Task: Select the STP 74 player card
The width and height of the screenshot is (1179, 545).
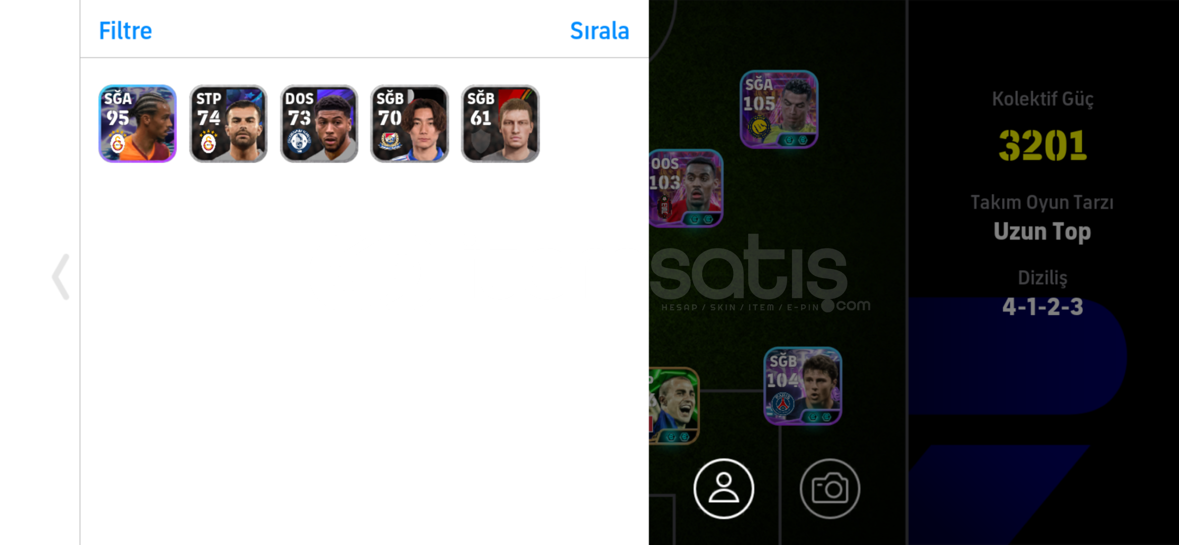Action: [228, 124]
